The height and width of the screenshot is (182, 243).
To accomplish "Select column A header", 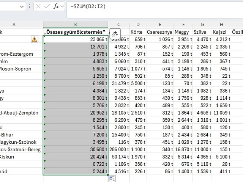I will (14, 24).
